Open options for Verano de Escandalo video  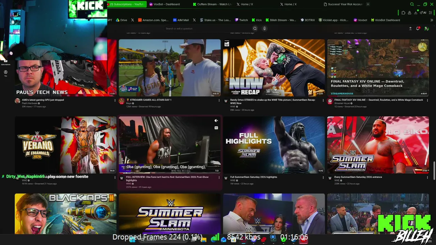[x=115, y=177]
